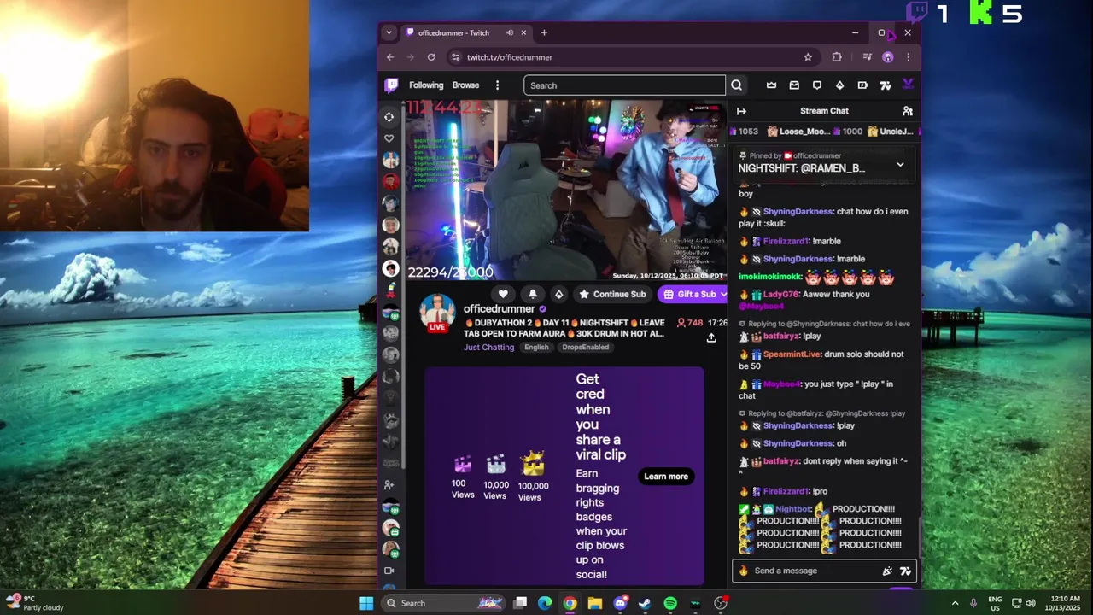
Task: Open Chrome media controls icon
Action: (x=867, y=57)
